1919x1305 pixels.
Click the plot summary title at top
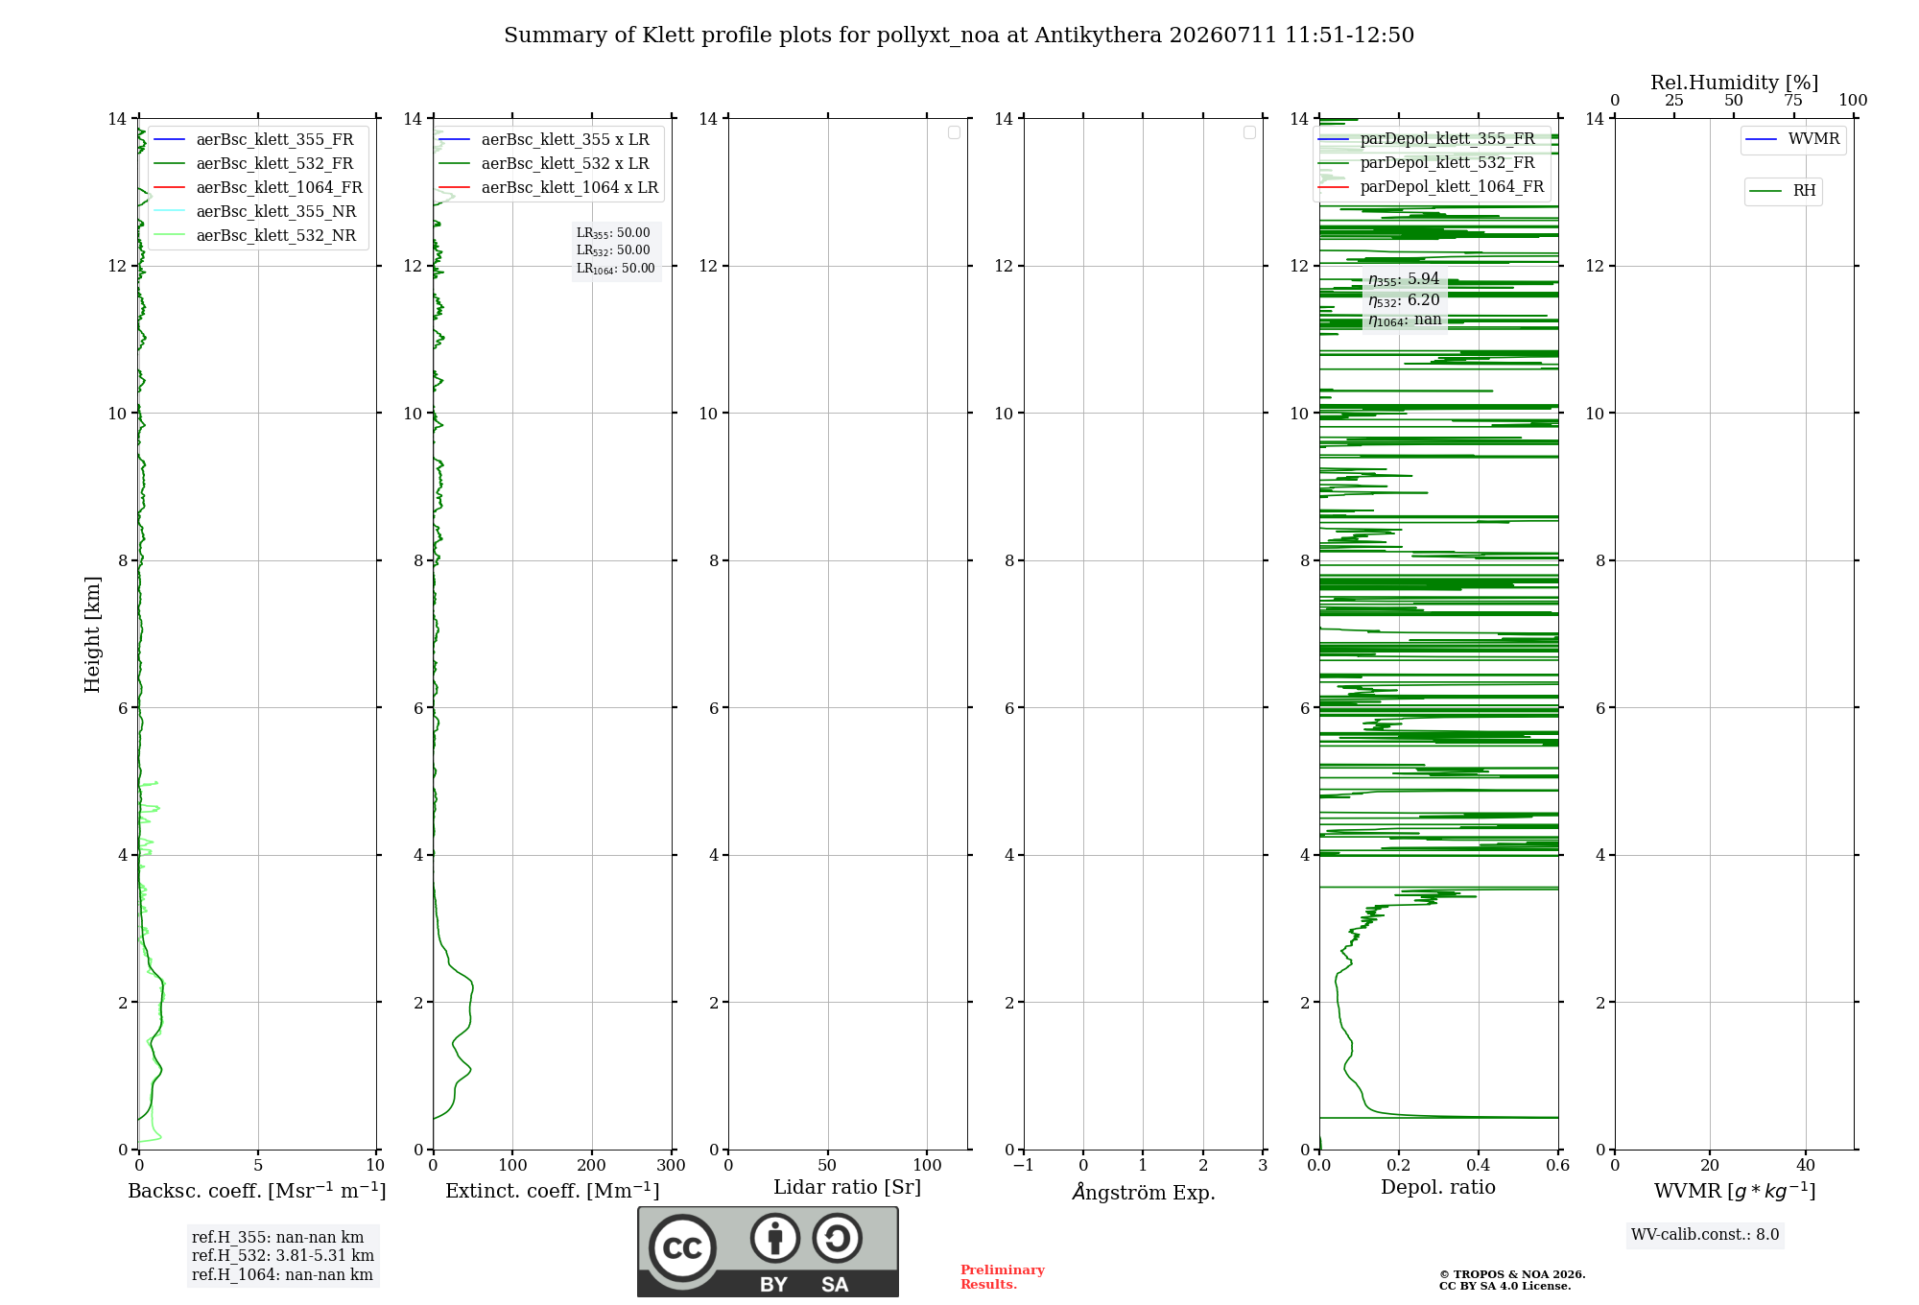click(959, 36)
